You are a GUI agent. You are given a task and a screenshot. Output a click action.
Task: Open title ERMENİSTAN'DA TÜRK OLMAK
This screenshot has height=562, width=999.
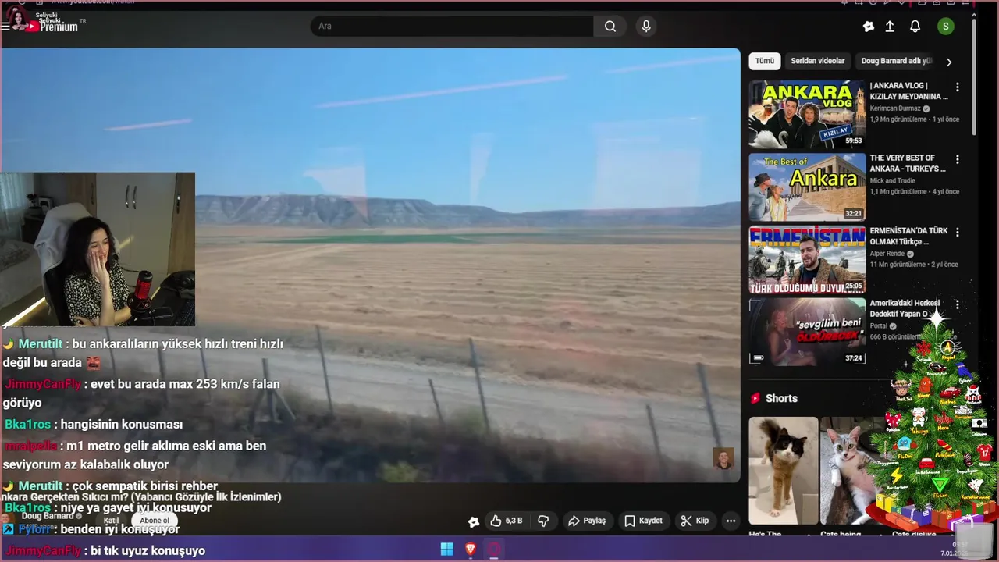tap(909, 236)
